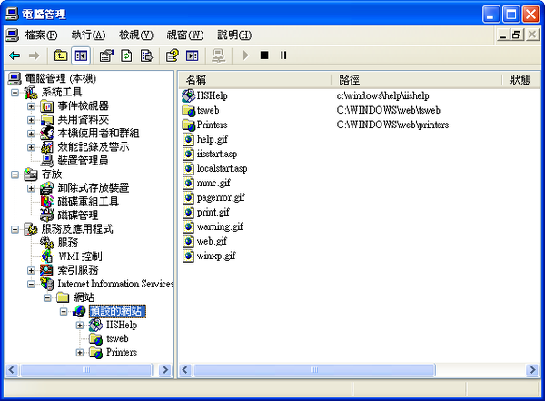This screenshot has height=401, width=545.
Task: Select pagerror.gif file in the list
Action: (x=221, y=197)
